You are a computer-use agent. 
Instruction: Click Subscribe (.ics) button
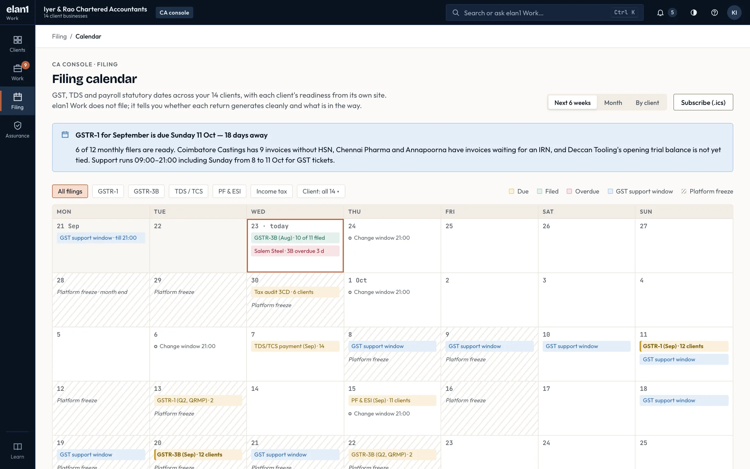point(703,102)
